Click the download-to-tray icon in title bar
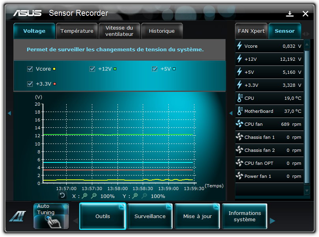 click(x=290, y=14)
